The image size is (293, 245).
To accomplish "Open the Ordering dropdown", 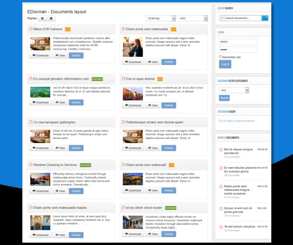I will point(161,18).
